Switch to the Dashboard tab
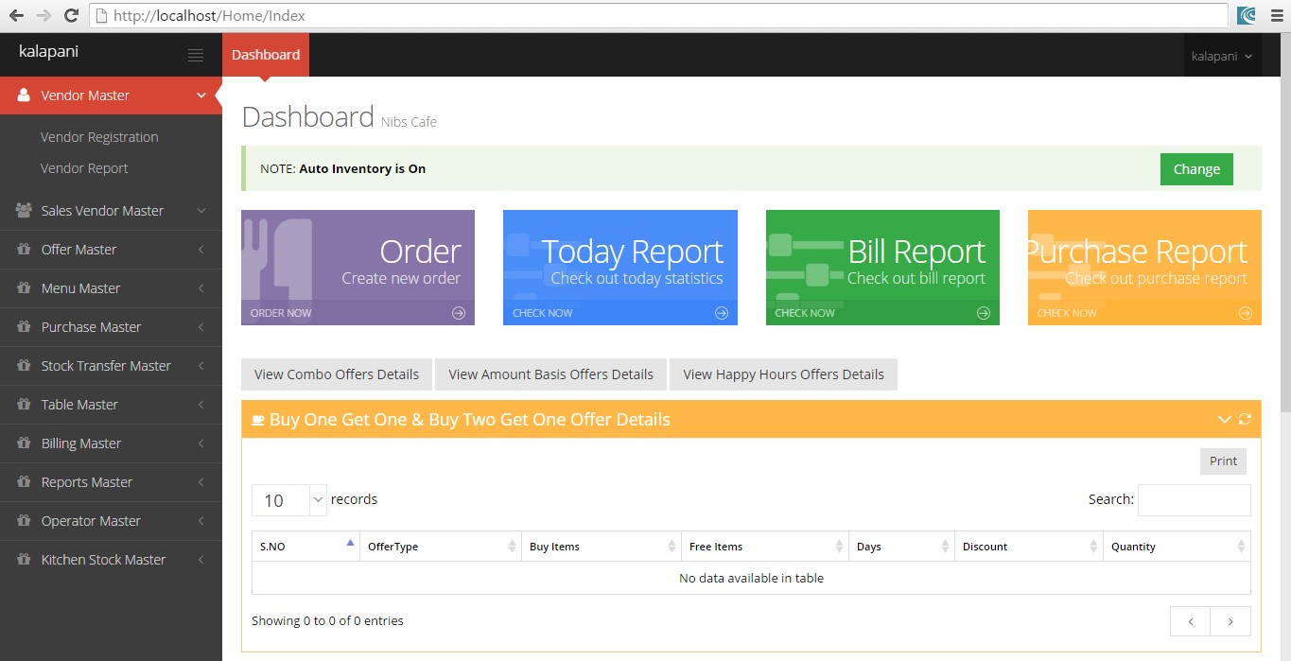Image resolution: width=1291 pixels, height=661 pixels. [x=266, y=54]
